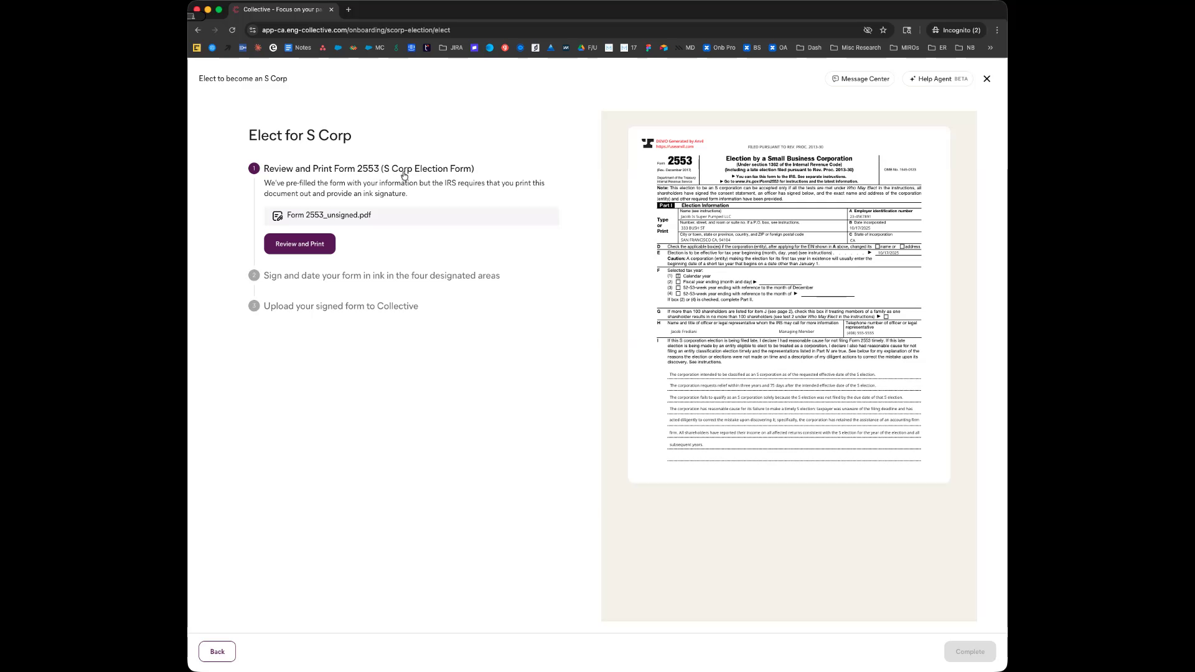Open the Notes bookmark
The width and height of the screenshot is (1195, 672).
pos(298,47)
